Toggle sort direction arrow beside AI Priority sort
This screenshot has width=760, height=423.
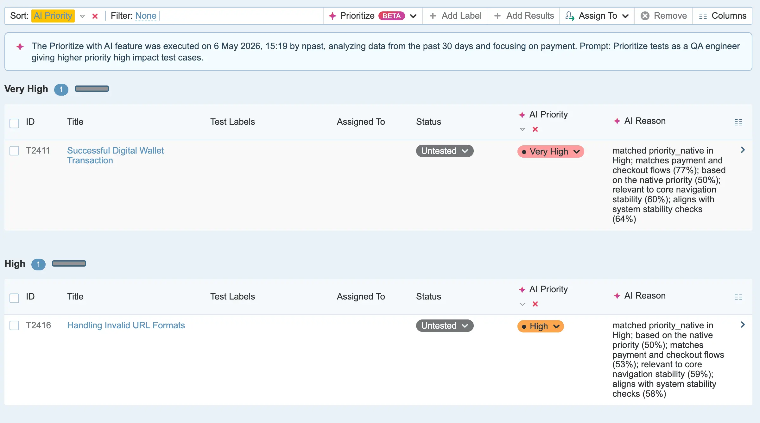click(x=82, y=16)
